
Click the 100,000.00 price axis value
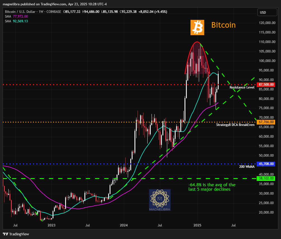click(x=267, y=61)
